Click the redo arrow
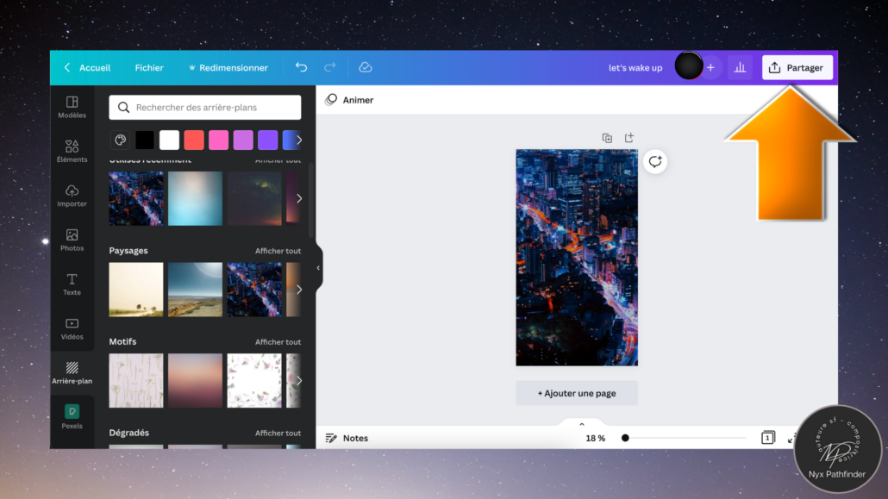Screen dimensions: 888x499 click(x=329, y=67)
